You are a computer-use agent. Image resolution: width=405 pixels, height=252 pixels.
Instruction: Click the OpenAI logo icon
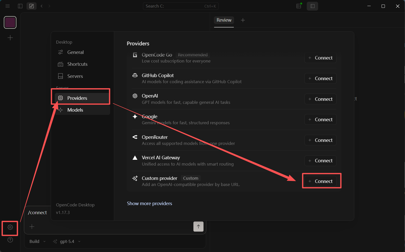[x=135, y=96]
